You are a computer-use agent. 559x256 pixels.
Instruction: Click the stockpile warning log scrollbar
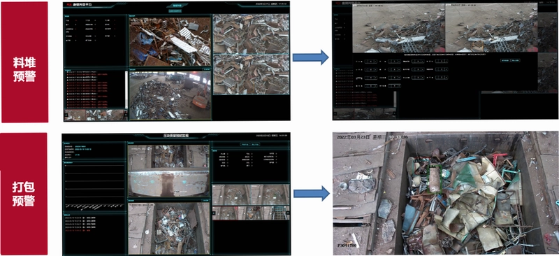click(126, 90)
